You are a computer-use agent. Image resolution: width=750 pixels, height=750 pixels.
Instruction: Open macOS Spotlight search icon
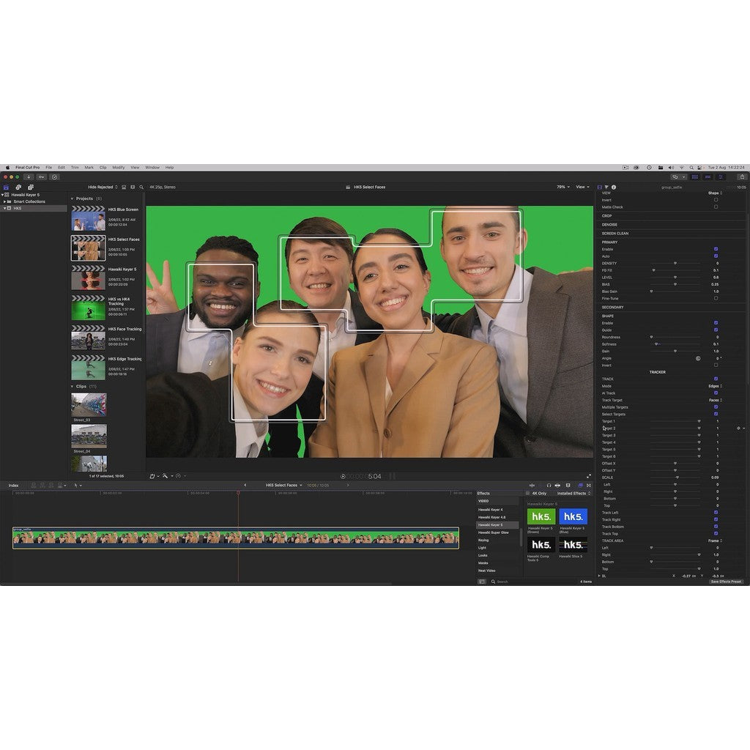pyautogui.click(x=691, y=168)
